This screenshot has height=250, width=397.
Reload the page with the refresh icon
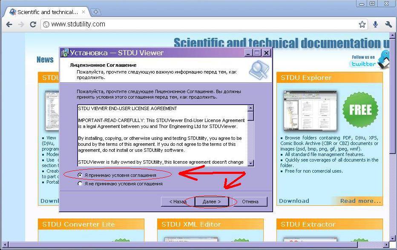(x=33, y=25)
